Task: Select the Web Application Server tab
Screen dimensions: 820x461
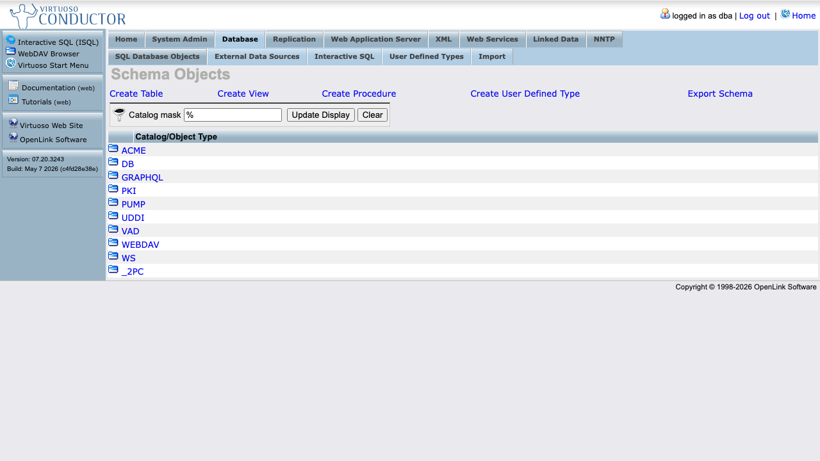Action: 375,39
